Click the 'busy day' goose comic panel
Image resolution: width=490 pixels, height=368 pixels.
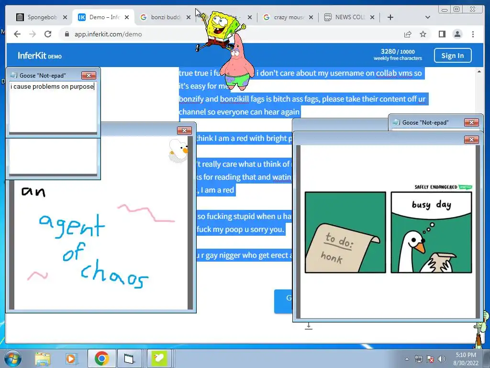[x=431, y=232]
